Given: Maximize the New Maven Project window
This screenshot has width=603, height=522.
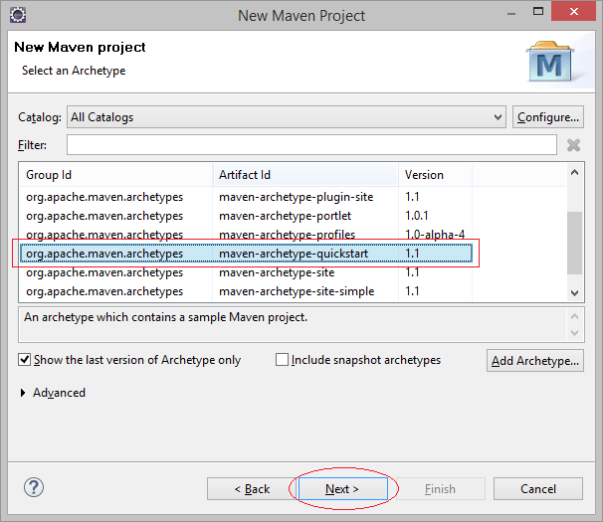Looking at the screenshot, I should 538,12.
